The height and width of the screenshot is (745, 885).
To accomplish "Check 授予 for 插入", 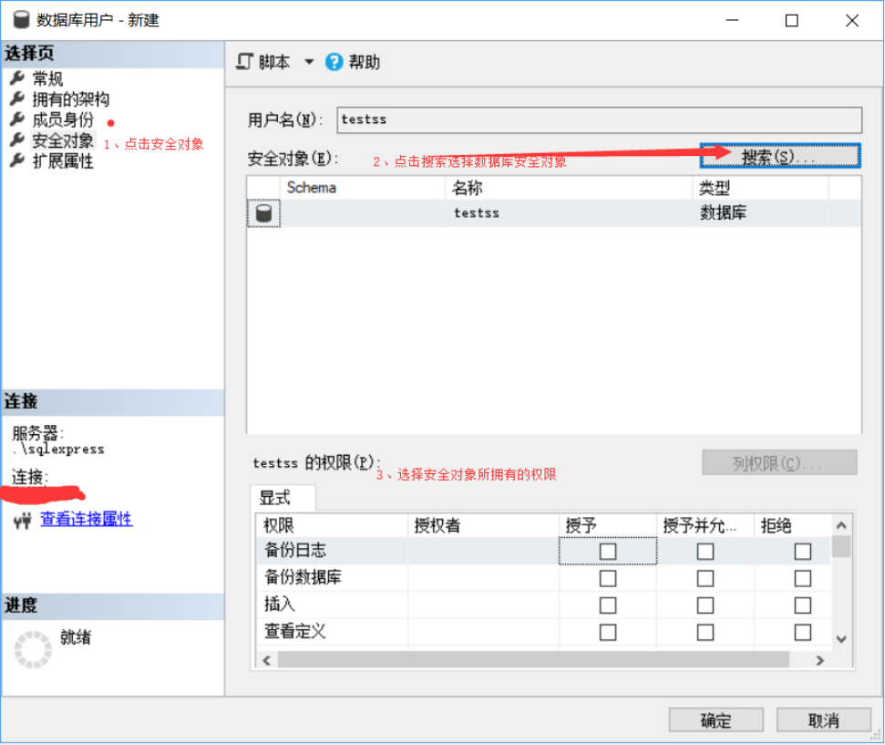I will click(608, 605).
